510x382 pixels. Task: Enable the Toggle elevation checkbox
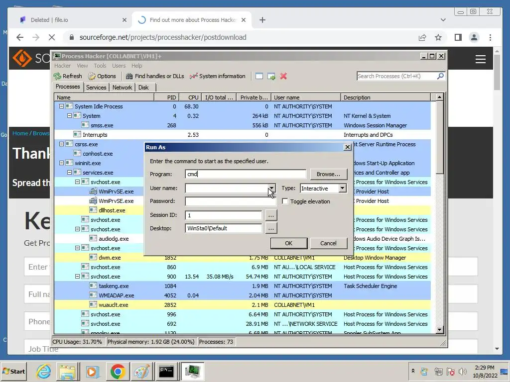point(285,201)
